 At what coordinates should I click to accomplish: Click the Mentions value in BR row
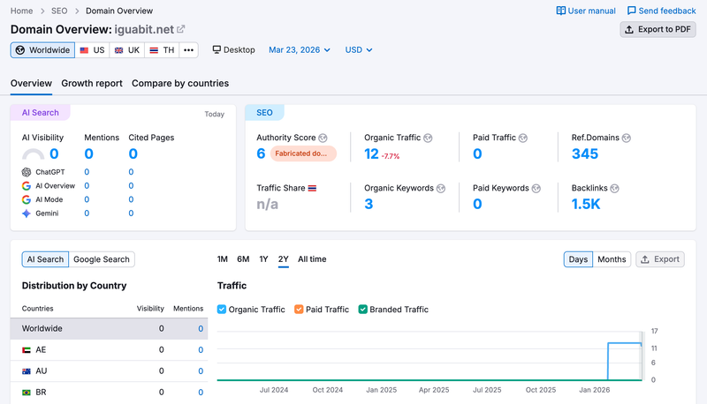point(201,393)
